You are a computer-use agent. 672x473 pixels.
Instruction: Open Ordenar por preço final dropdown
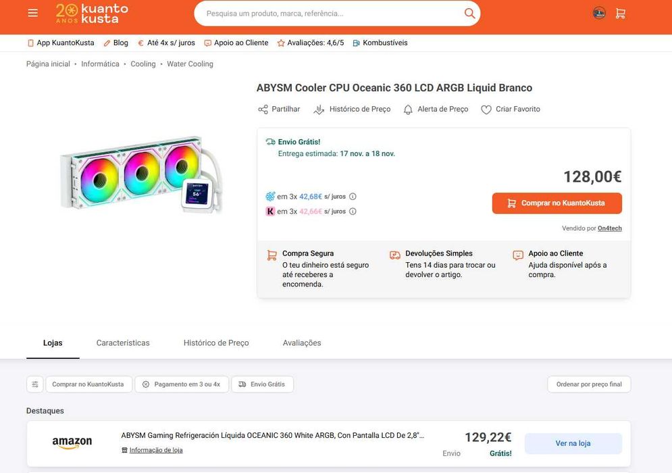point(589,384)
